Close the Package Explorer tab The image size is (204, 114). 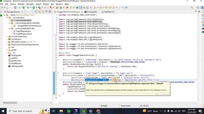[22, 12]
